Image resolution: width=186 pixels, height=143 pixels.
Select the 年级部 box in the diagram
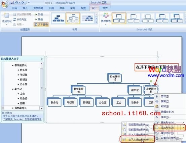tap(70, 102)
